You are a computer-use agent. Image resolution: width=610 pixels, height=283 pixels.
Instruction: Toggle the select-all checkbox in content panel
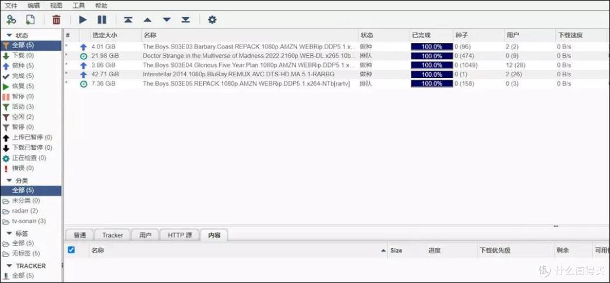(71, 250)
